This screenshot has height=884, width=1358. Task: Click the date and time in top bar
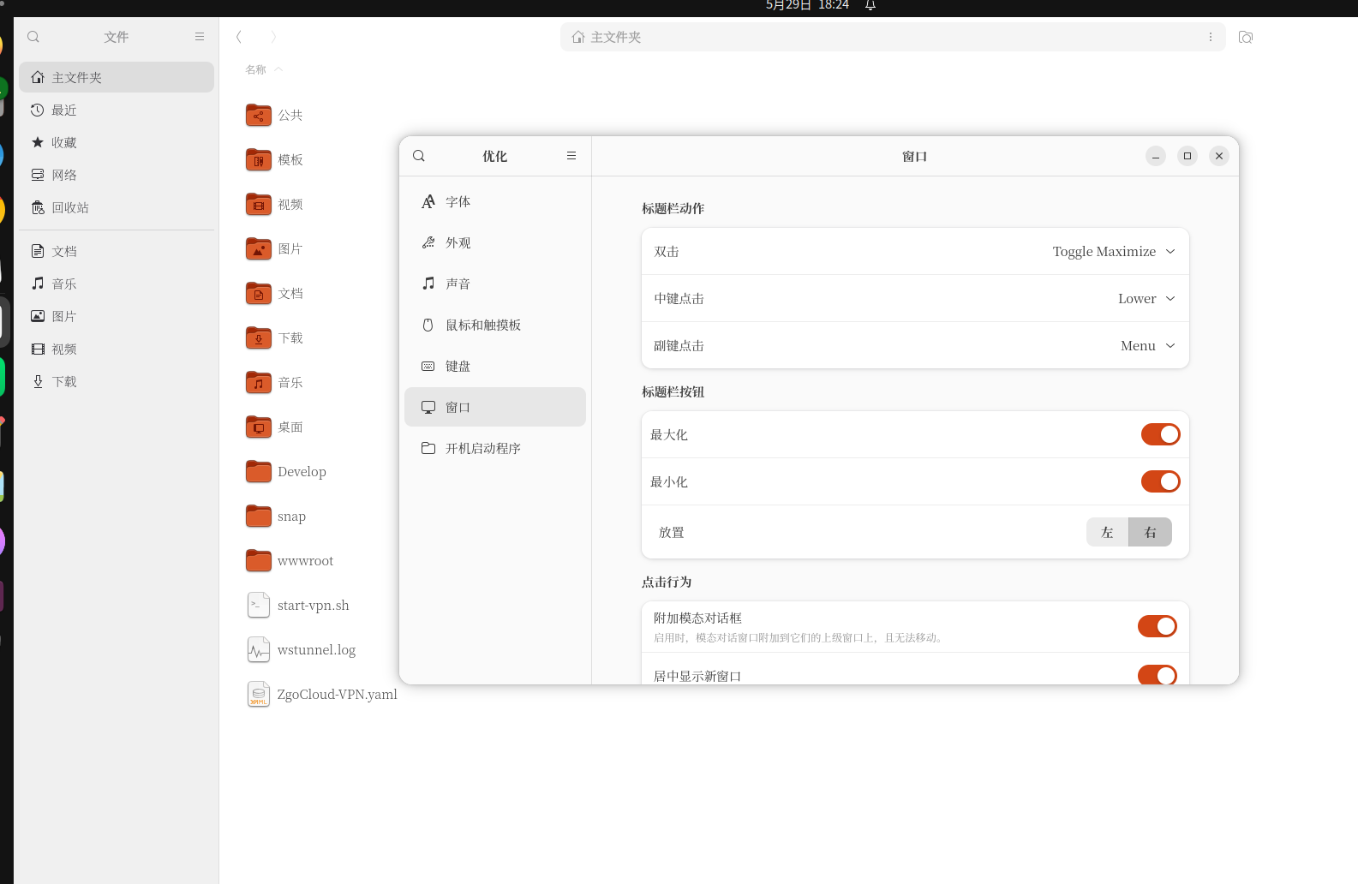coord(807,5)
